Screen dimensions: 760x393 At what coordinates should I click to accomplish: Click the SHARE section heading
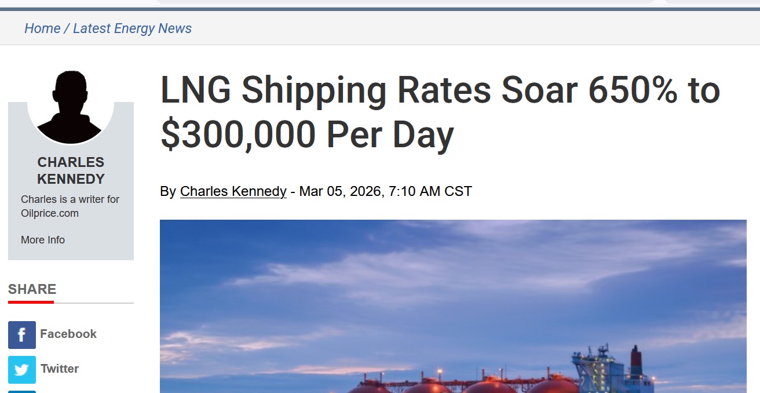(32, 289)
